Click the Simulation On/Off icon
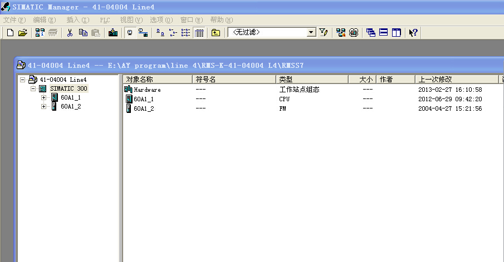The image size is (504, 262). coord(354,32)
